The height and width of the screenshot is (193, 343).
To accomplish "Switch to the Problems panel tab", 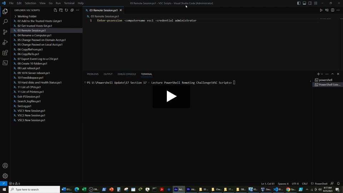I will click(93, 74).
